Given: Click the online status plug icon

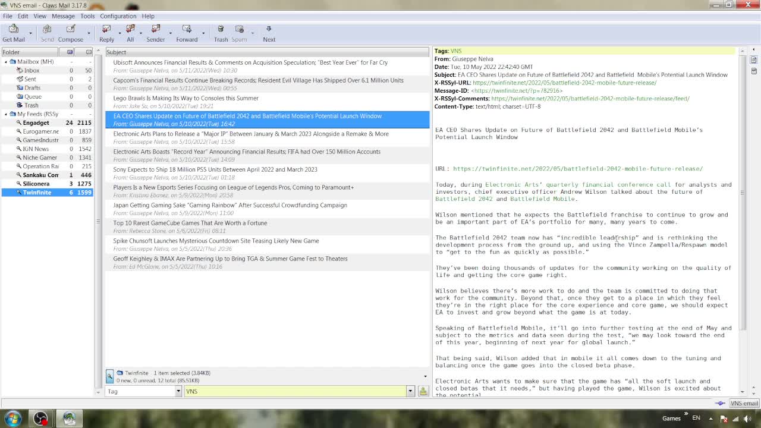Looking at the screenshot, I should click(720, 403).
